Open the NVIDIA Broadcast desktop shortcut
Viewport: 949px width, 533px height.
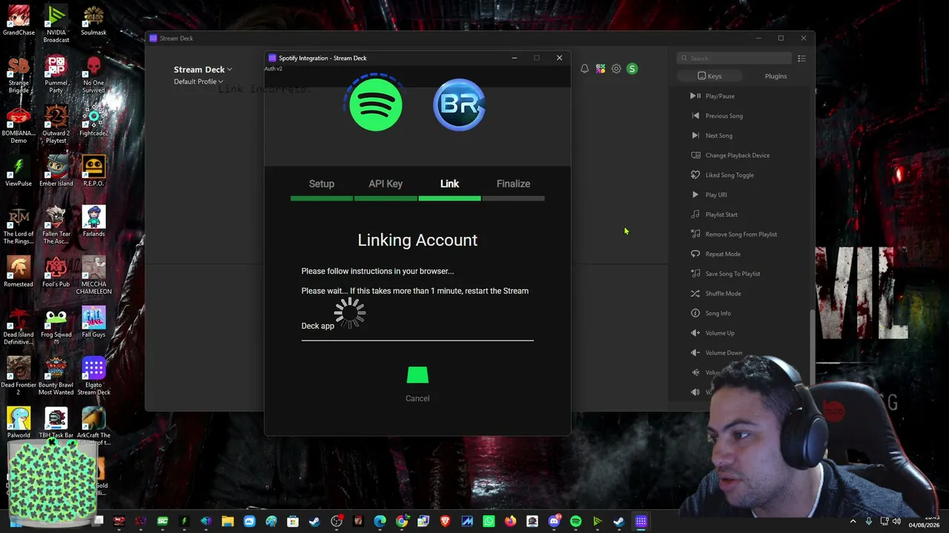(x=56, y=24)
